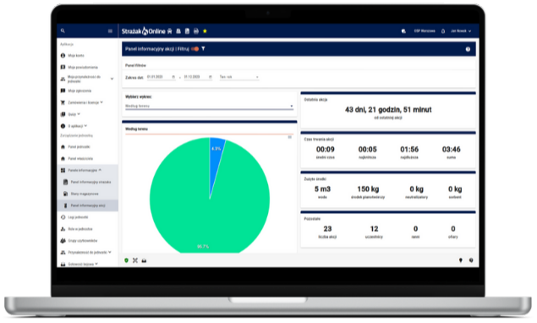Click the 03:46 suma value
Image resolution: width=537 pixels, height=323 pixels.
pos(452,150)
